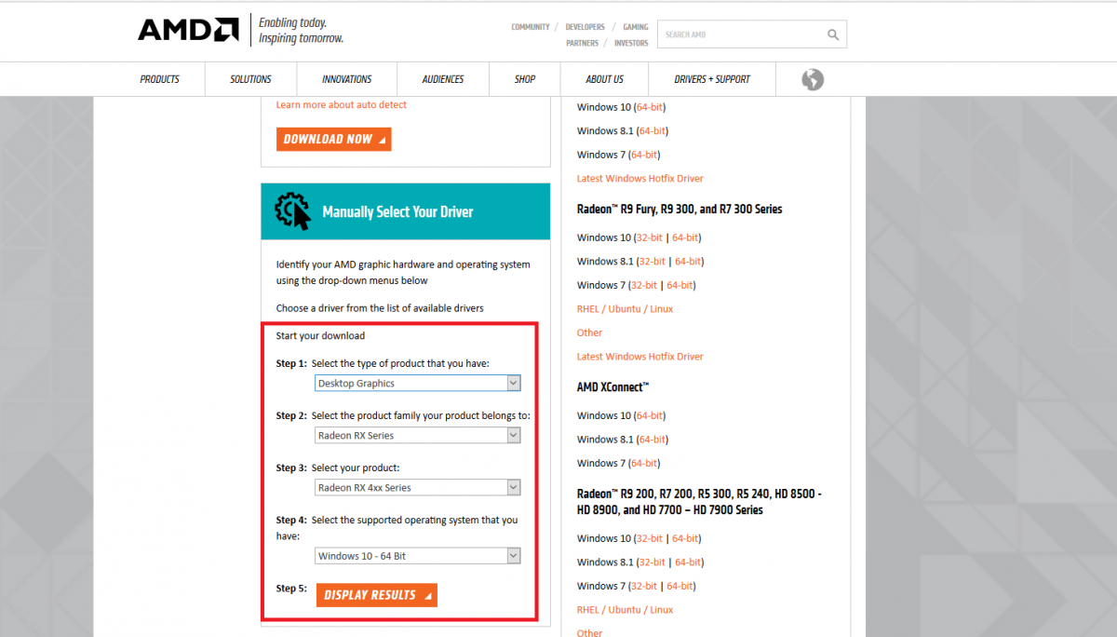The width and height of the screenshot is (1117, 637).
Task: Open AMD XConnect Windows 10 64-bit link
Action: point(650,415)
